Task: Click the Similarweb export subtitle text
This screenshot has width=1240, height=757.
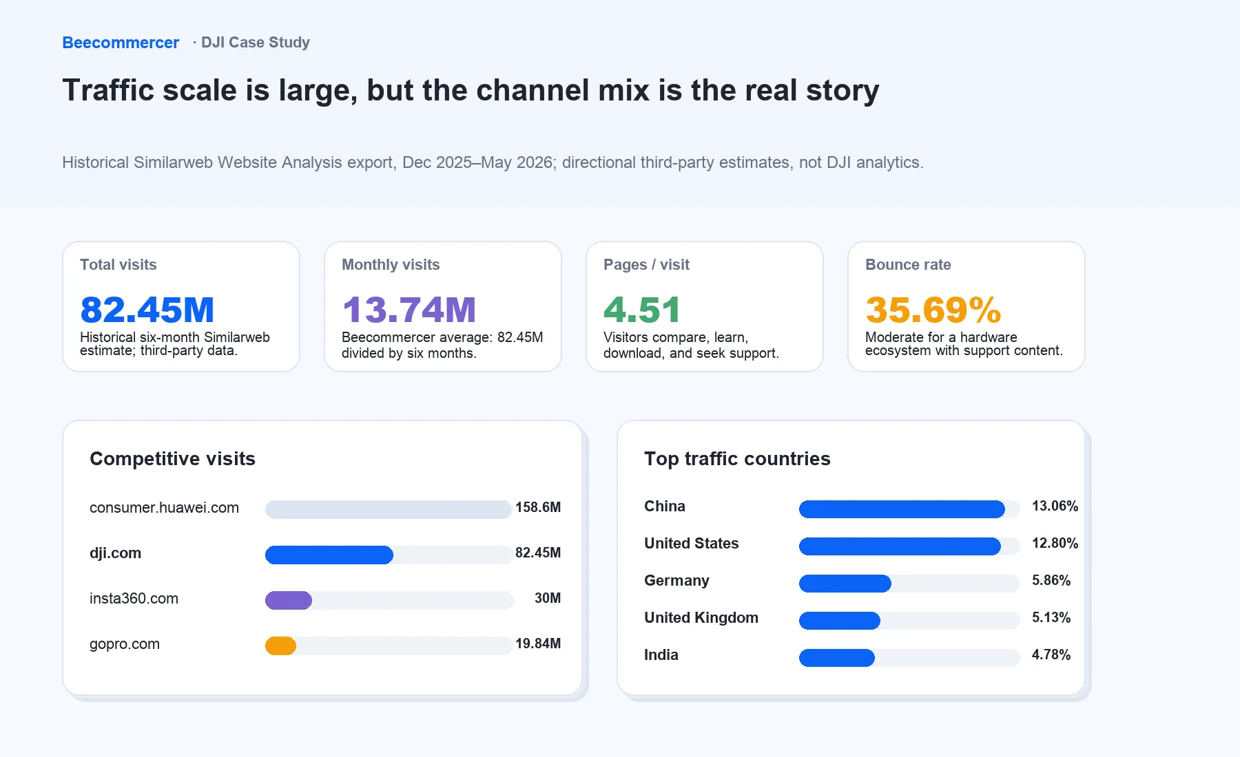Action: tap(493, 162)
